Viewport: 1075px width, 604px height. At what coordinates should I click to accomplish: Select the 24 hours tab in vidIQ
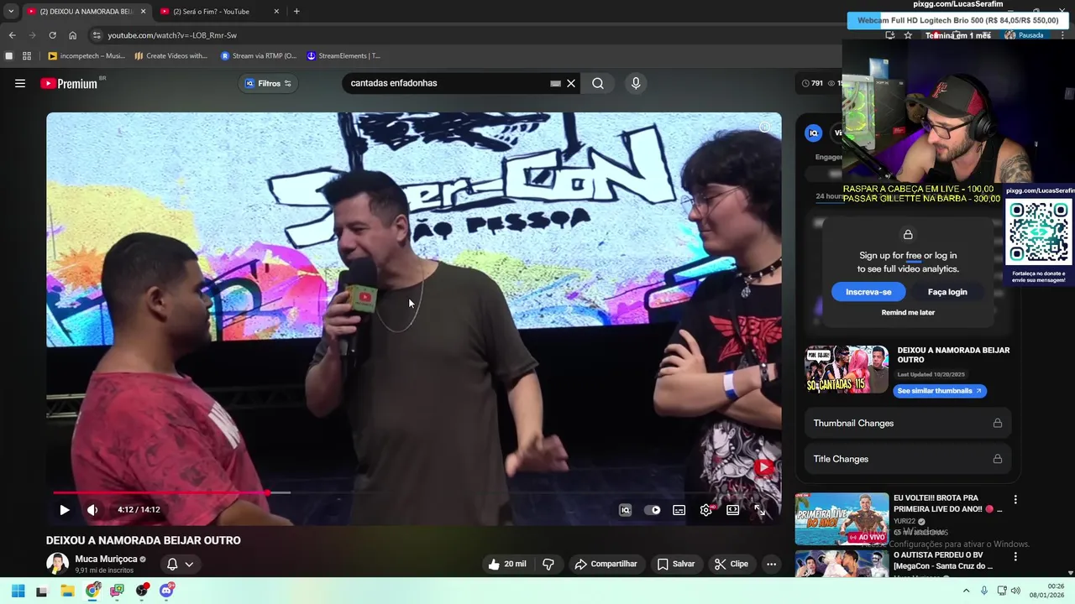point(830,196)
